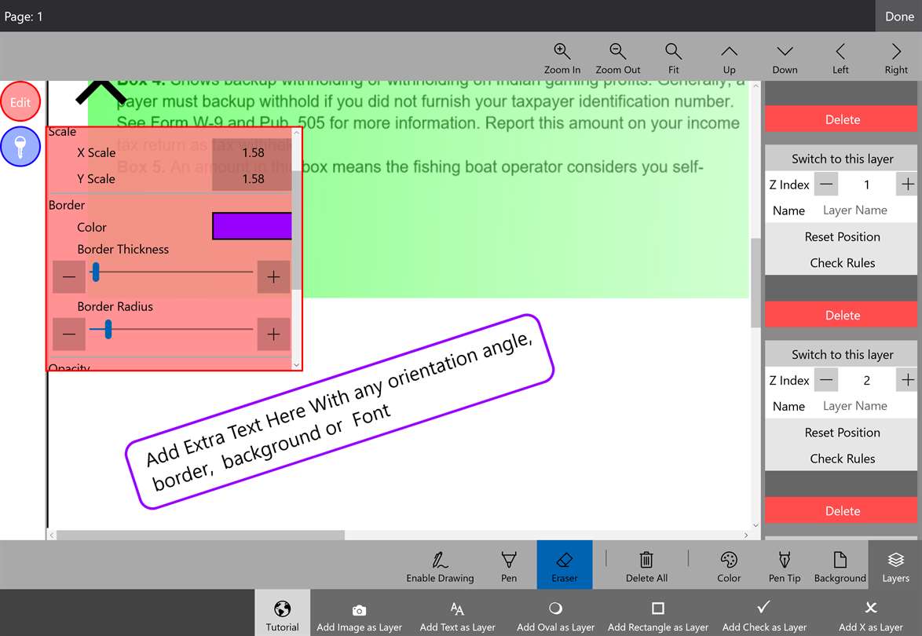The height and width of the screenshot is (636, 922).
Task: Click Enable Drawing tool
Action: click(x=440, y=565)
